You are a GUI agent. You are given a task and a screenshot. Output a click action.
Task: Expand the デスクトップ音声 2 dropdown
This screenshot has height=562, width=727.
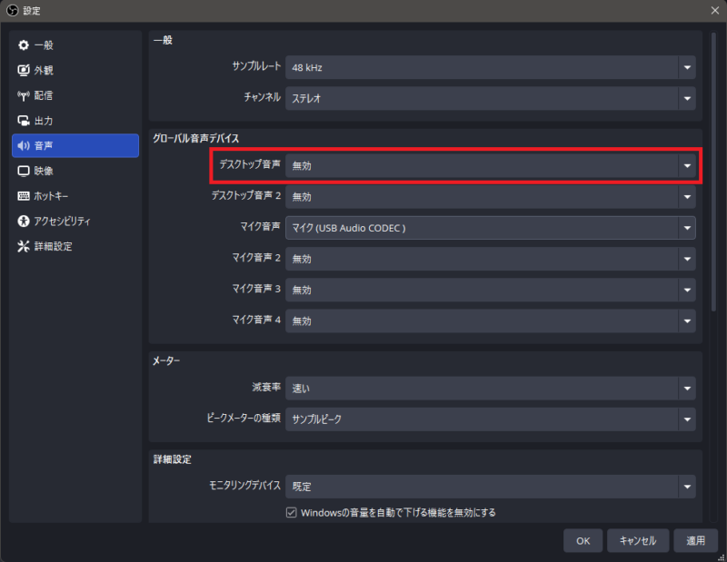coord(490,196)
